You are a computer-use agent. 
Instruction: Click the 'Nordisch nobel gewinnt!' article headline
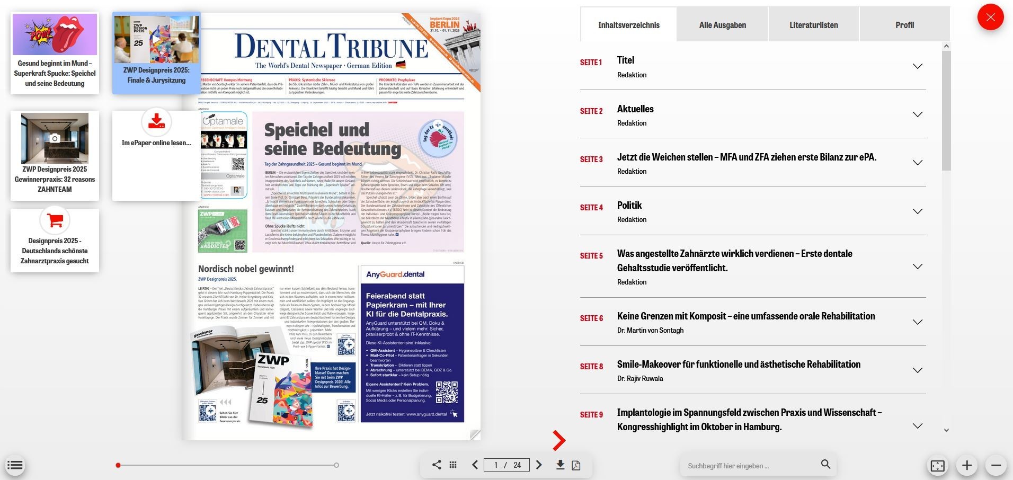coord(246,269)
